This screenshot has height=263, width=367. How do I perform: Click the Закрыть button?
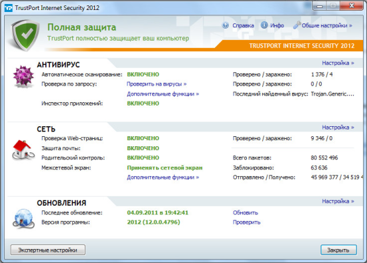point(338,250)
